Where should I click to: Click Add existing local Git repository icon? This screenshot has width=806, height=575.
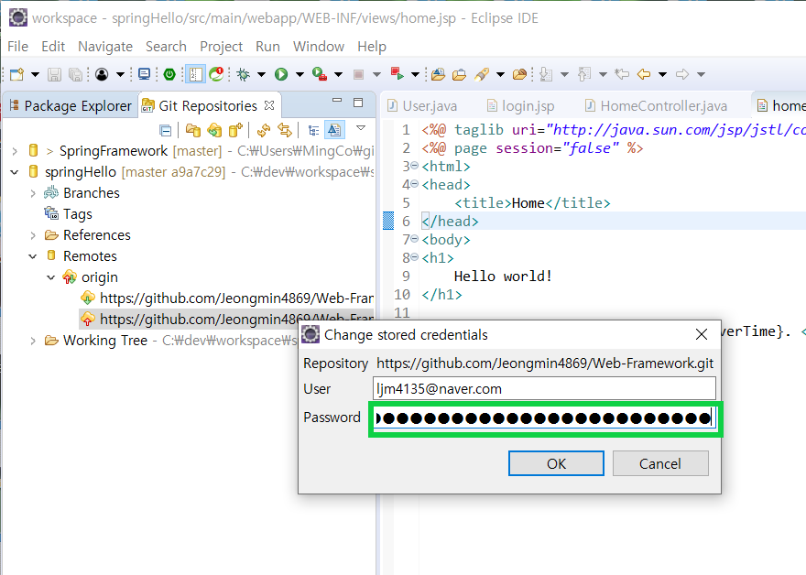193,131
